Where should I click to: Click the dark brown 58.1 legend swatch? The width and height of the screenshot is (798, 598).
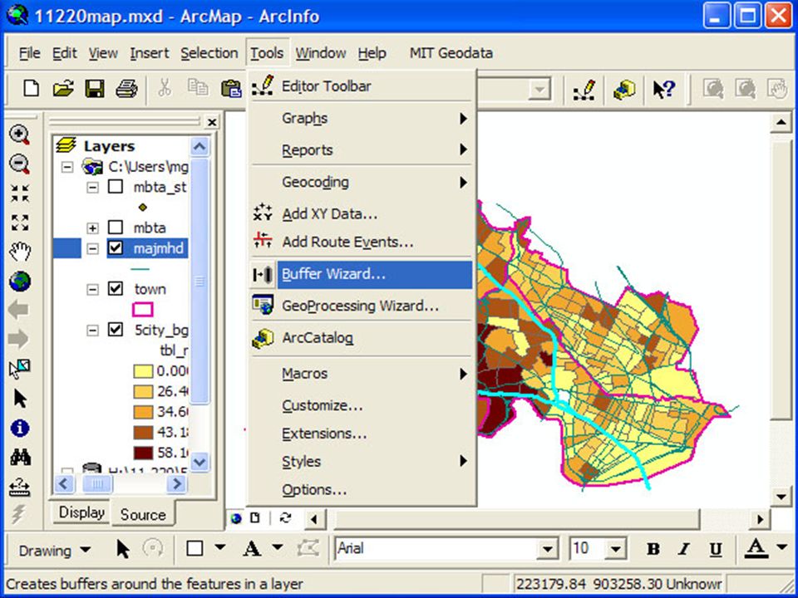[143, 453]
